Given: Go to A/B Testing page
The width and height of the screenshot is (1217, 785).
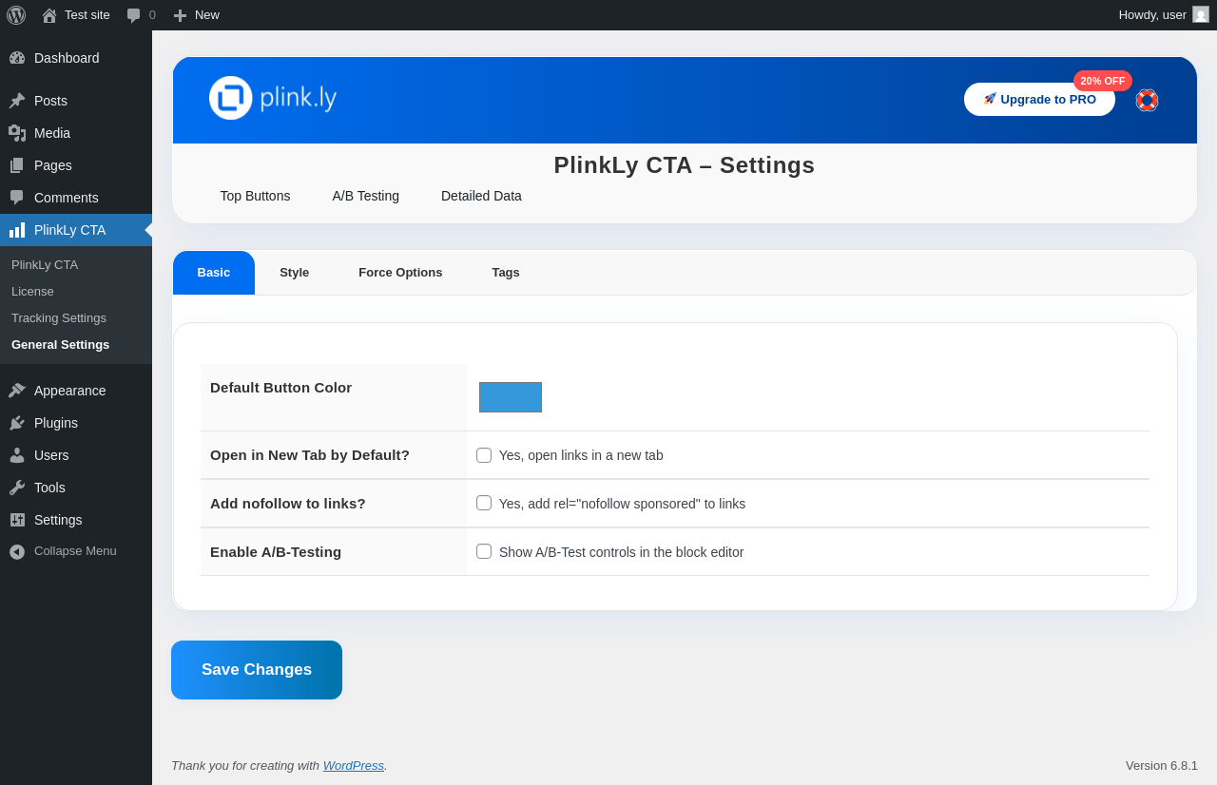Looking at the screenshot, I should [x=366, y=196].
